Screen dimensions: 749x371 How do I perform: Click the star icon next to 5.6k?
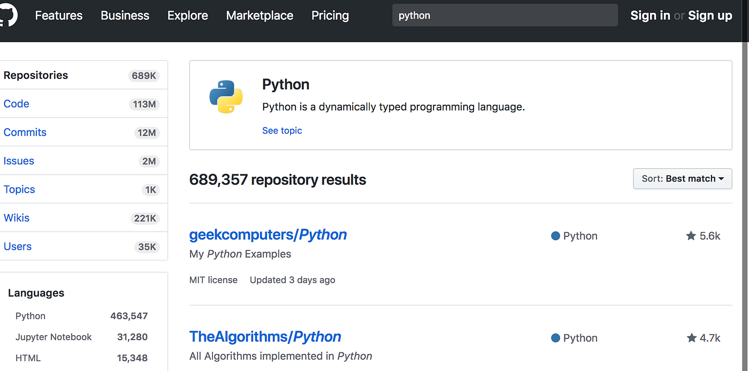click(691, 235)
